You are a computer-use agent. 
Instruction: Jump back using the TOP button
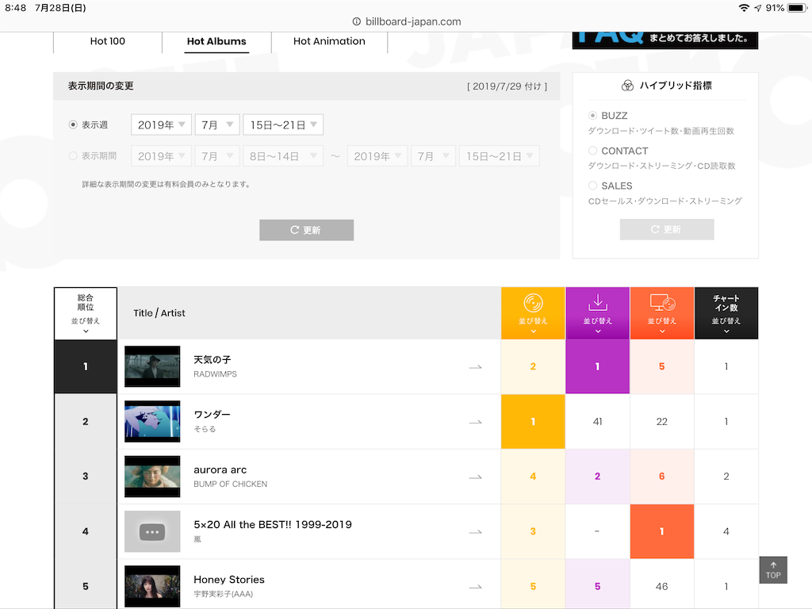pos(773,570)
